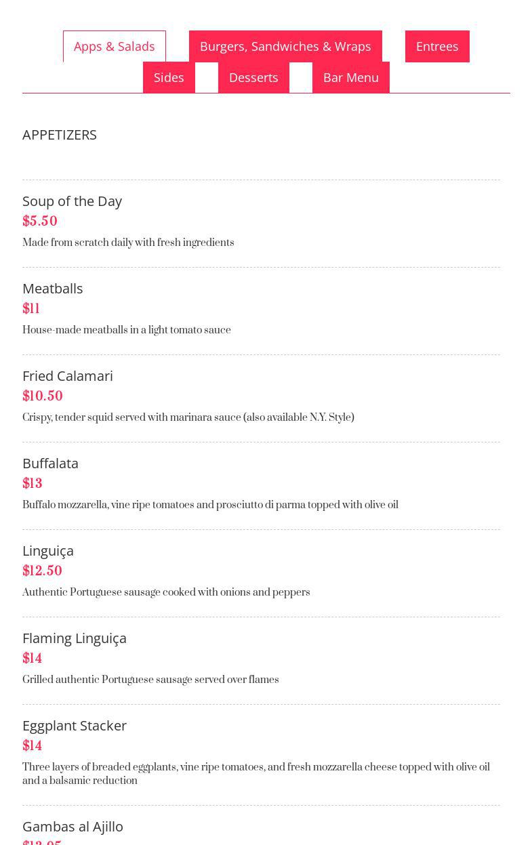The image size is (532, 845).
Task: Switch to the Entrees tab
Action: point(437,46)
